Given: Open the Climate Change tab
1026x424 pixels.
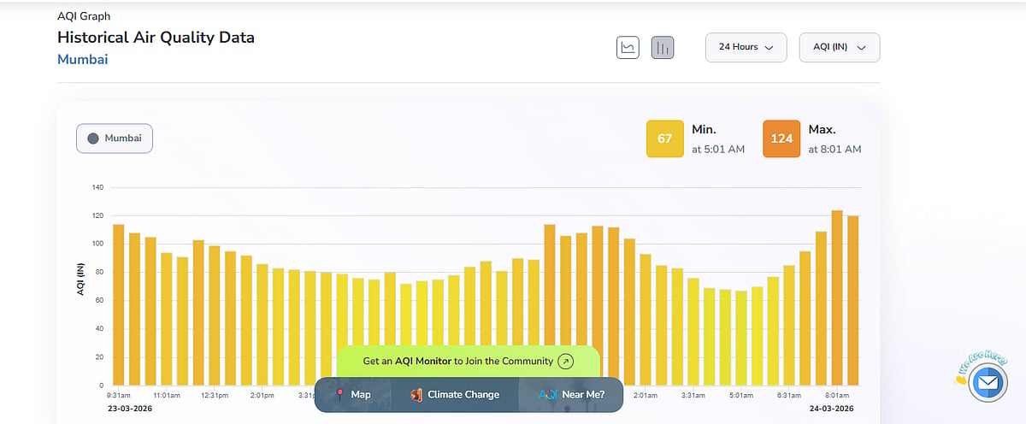Looking at the screenshot, I should pos(455,395).
